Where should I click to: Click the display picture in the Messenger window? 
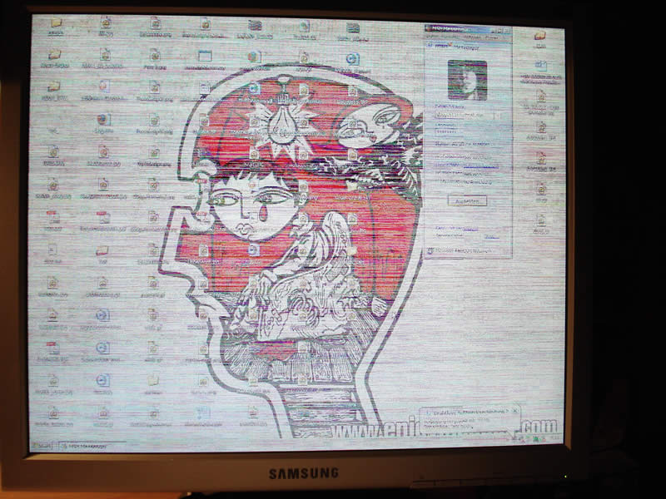467,80
